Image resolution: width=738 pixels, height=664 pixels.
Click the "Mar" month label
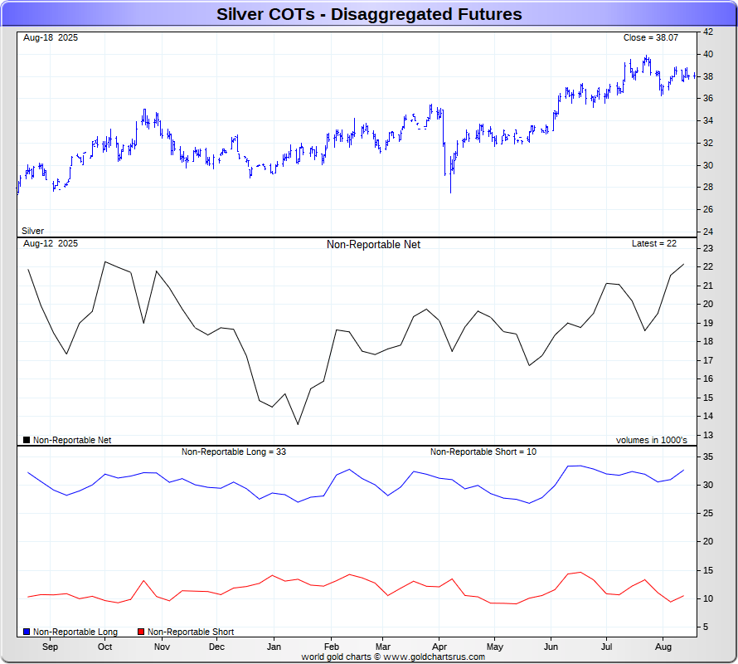[x=383, y=647]
